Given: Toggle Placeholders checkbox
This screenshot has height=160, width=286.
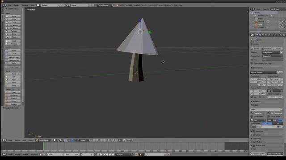Looking at the screenshot, I should tap(252, 116).
